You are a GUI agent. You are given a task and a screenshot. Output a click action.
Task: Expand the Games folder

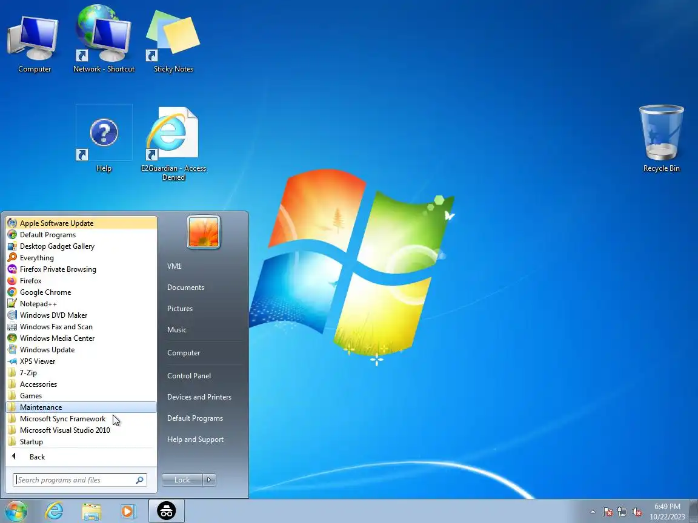[81, 396]
